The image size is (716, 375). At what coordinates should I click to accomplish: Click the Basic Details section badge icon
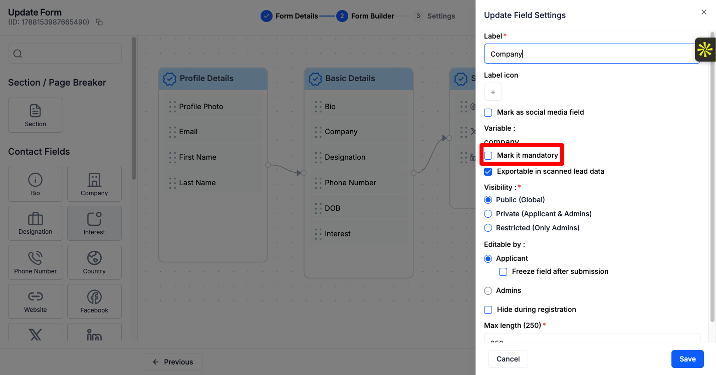pos(315,79)
